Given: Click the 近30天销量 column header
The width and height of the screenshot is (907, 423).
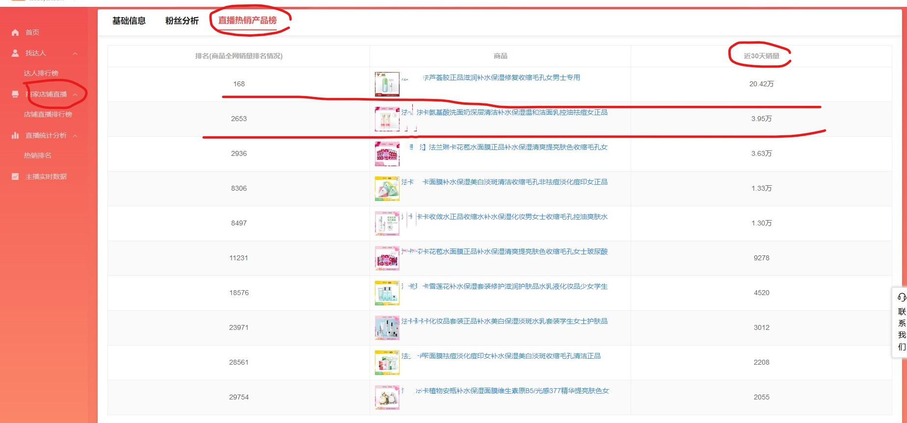Looking at the screenshot, I should tap(761, 56).
